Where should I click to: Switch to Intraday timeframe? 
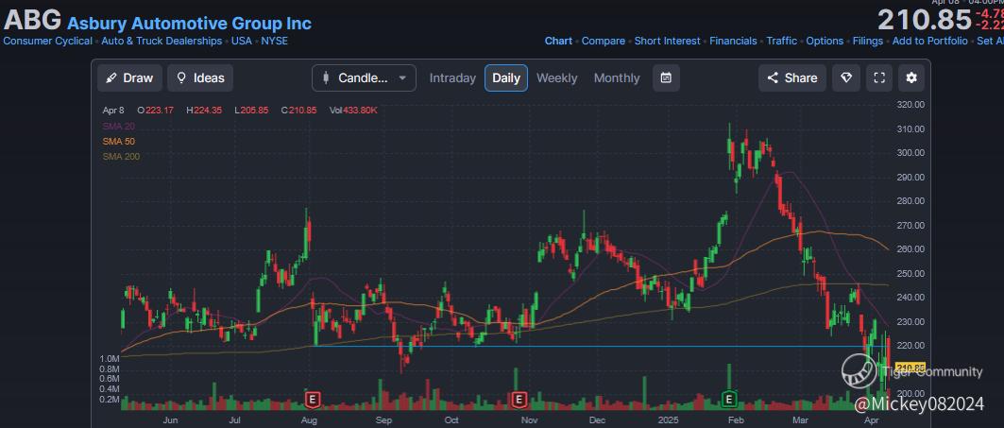[452, 77]
